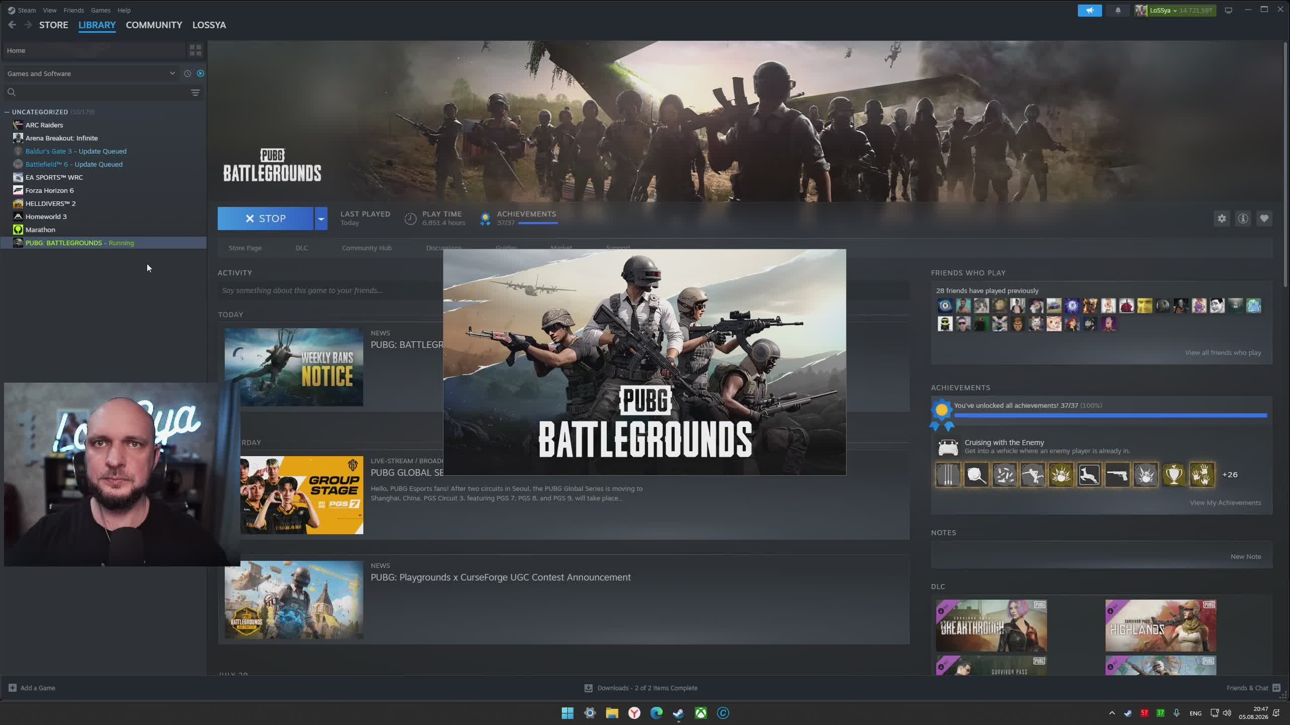Open Games and Software filter dropdown
Image resolution: width=1290 pixels, height=725 pixels.
pos(91,74)
